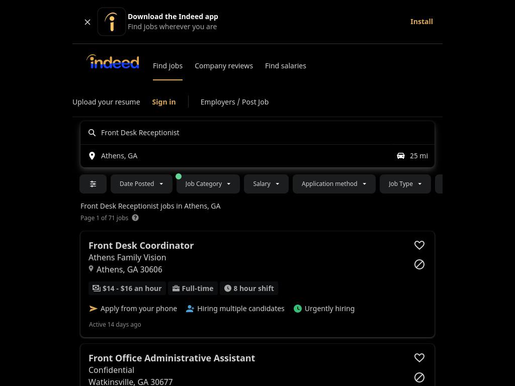Image resolution: width=515 pixels, height=386 pixels.
Task: Save Front Desk Coordinator job with heart
Action: 419,245
